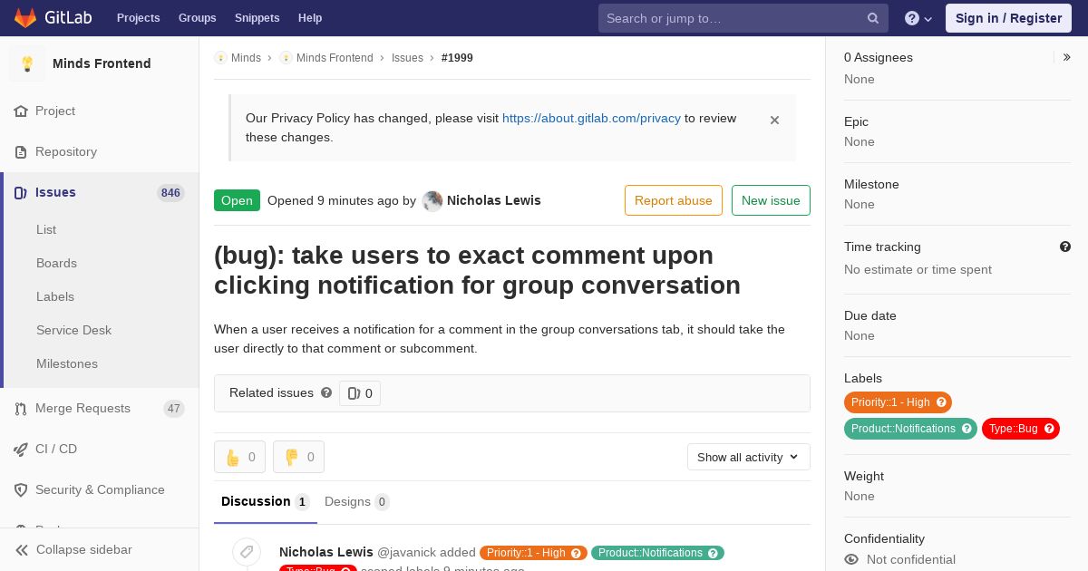Screen dimensions: 1088x571
Task: Click Time tracking help icon
Action: pos(1065,247)
